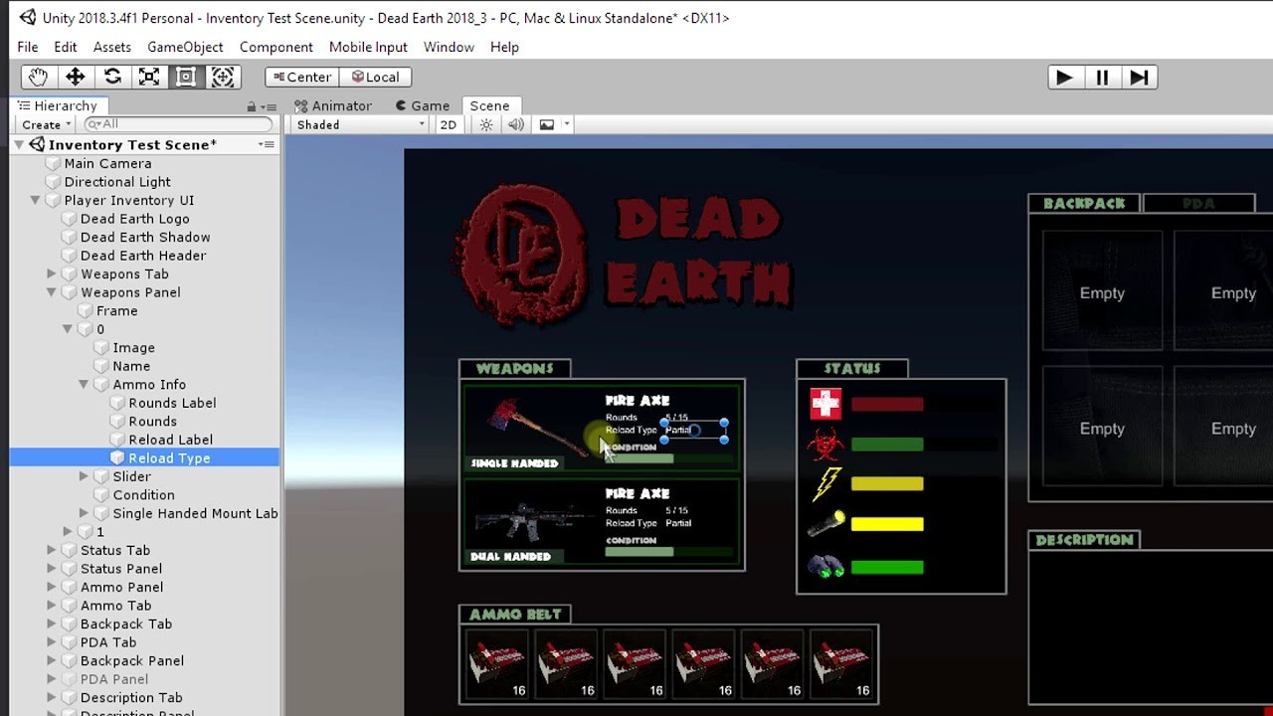
Task: Collapse the Weapons Panel object
Action: pyautogui.click(x=52, y=292)
